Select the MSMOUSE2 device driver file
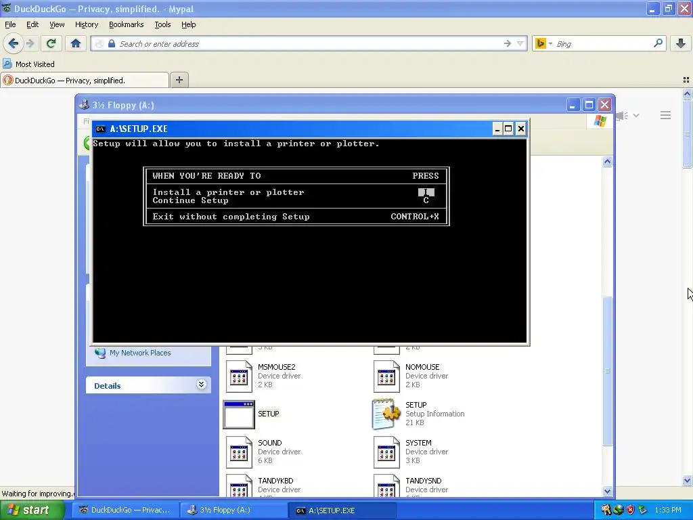Image resolution: width=693 pixels, height=520 pixels. point(263,376)
